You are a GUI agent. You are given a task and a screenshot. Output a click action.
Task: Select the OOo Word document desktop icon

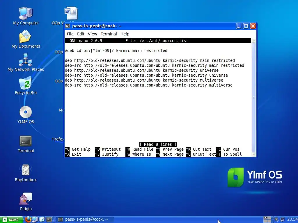[x=71, y=13]
